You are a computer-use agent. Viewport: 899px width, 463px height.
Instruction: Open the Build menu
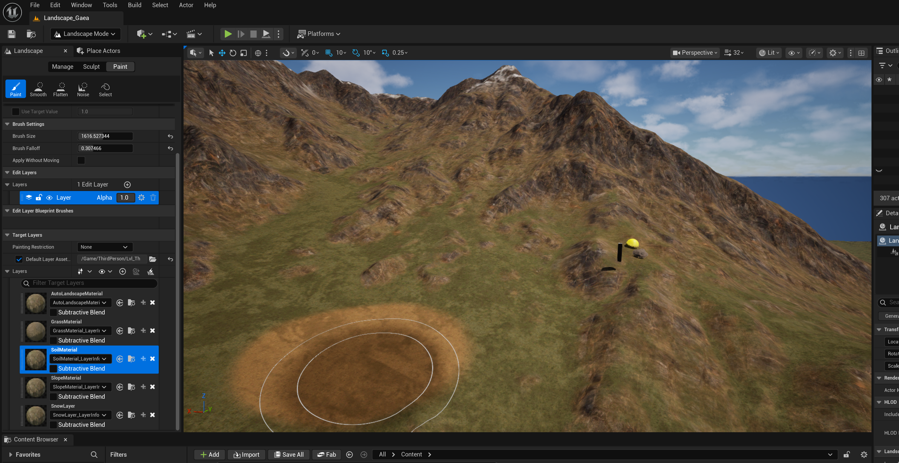(134, 5)
